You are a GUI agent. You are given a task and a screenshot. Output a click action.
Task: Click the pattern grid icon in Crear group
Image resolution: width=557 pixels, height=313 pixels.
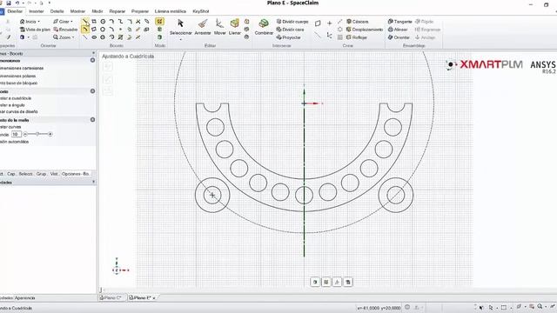coord(340,37)
